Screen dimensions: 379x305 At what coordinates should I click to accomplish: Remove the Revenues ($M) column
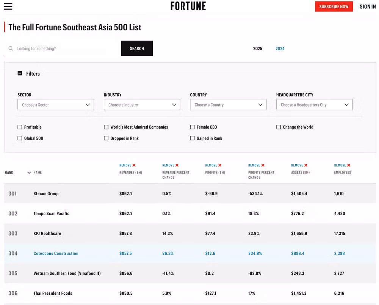click(x=128, y=165)
